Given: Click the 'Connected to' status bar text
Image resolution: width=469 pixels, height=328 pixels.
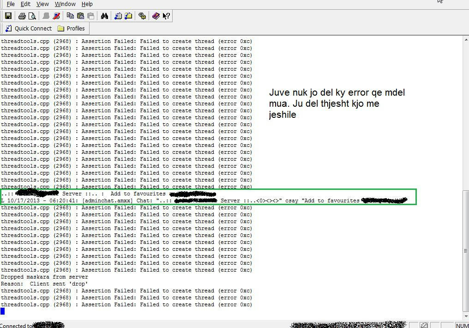Looking at the screenshot, I should (16, 325).
